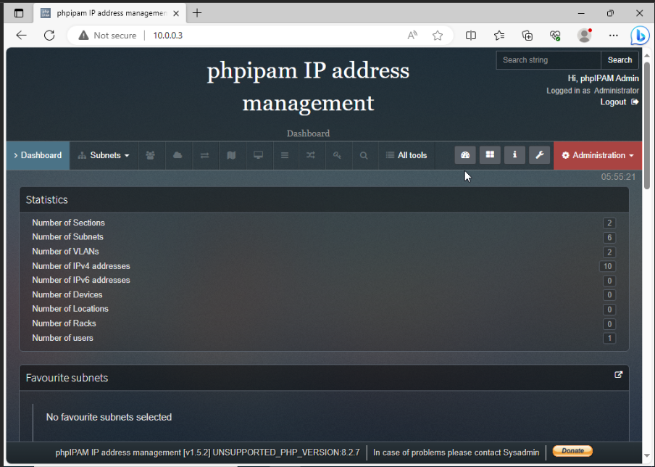655x467 pixels.
Task: Click the Number of Locations row
Action: coord(324,309)
